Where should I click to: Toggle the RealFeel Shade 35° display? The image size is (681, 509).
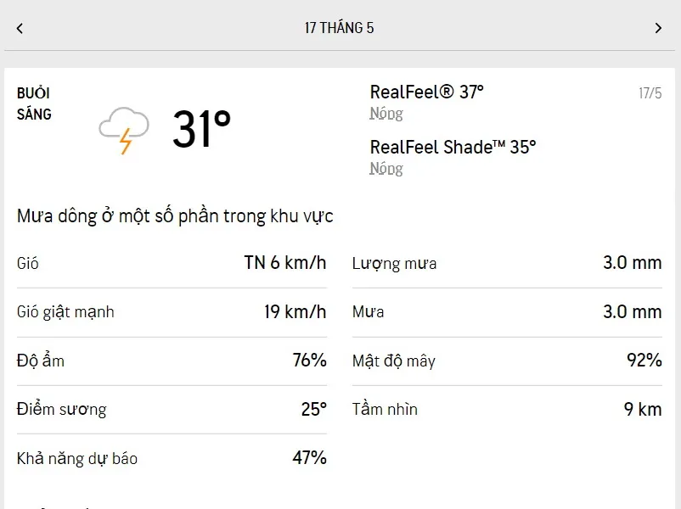coord(451,147)
